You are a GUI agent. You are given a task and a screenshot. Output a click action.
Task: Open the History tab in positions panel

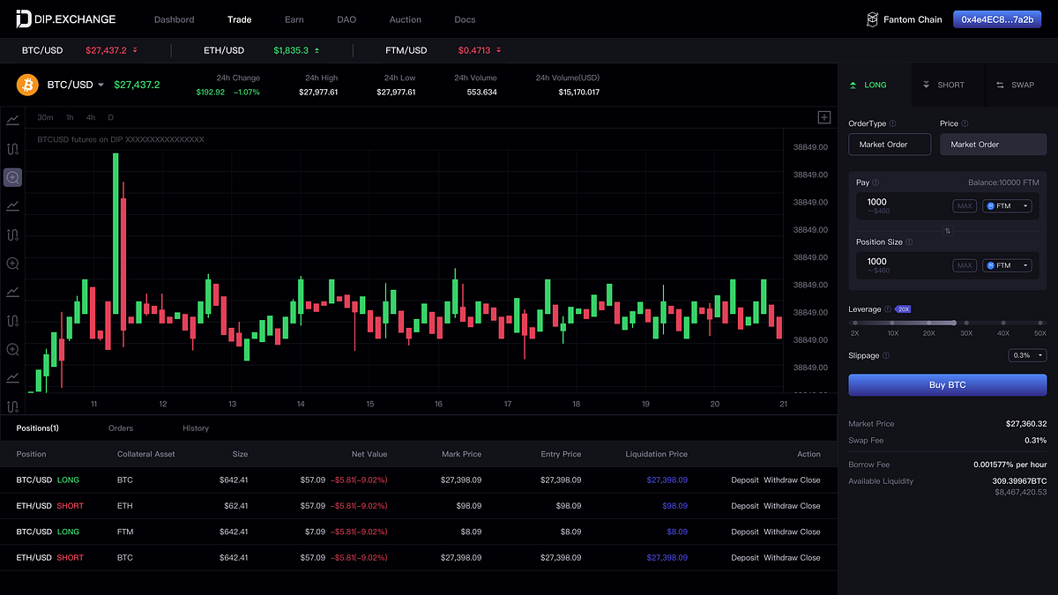point(195,428)
